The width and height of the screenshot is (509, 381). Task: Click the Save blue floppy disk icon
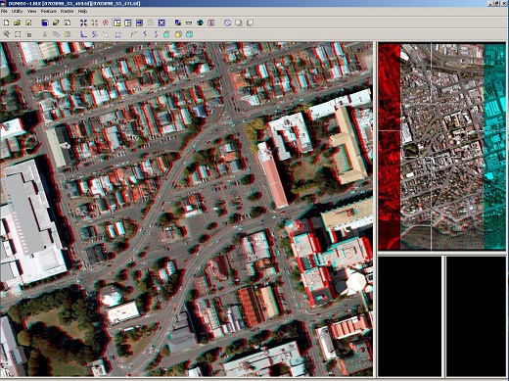point(45,23)
